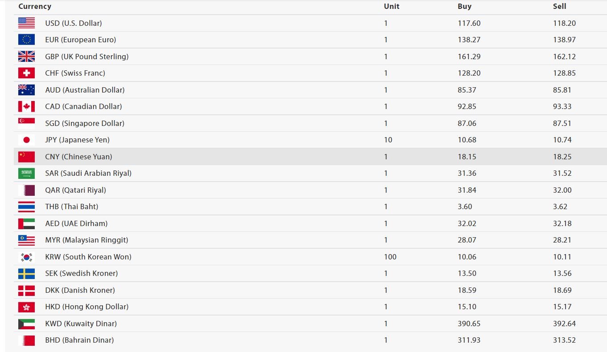Screen dimensions: 607x352
Task: Click the Hong Kong flag icon
Action: [x=26, y=307]
